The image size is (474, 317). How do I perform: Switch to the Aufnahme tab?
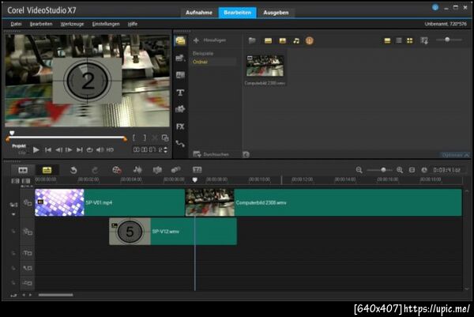199,13
